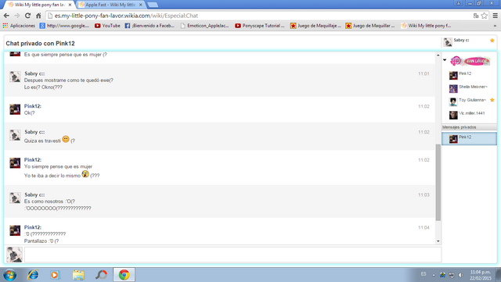Screen dimensions: 501x282
Task: Click the emoticon in Yo te iba a decir message
Action: click(85, 174)
